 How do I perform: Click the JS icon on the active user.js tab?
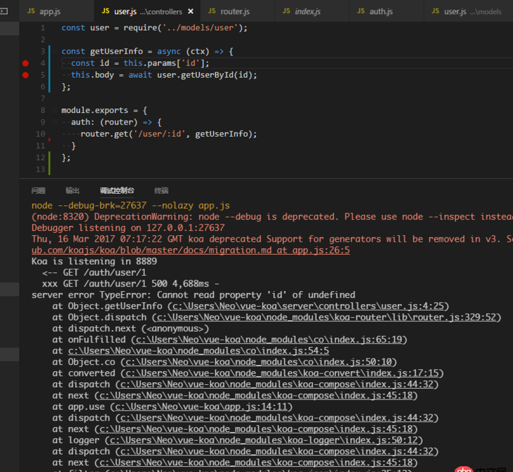(x=106, y=10)
